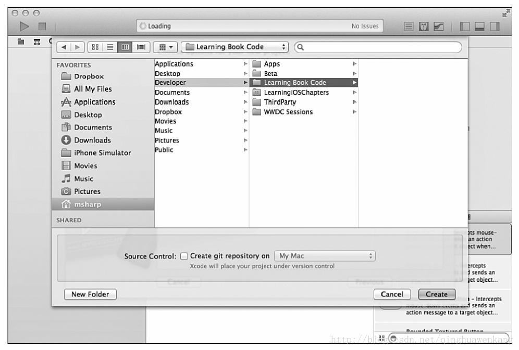Screen dimensions: 519x350
Task: Toggle the navigator pane view button
Action: pyautogui.click(x=465, y=27)
